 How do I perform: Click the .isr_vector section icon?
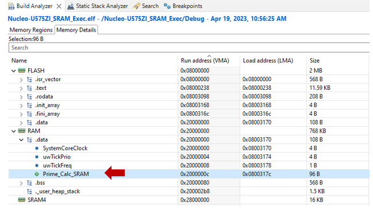coord(29,79)
